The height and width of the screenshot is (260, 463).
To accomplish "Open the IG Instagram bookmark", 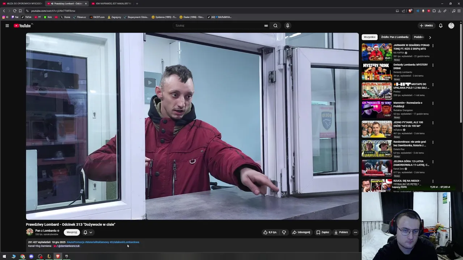I will click(x=5, y=17).
